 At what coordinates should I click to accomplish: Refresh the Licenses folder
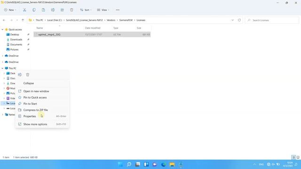pos(239,20)
